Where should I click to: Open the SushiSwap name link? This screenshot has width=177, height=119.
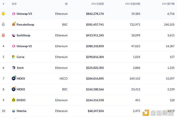pos(23,35)
